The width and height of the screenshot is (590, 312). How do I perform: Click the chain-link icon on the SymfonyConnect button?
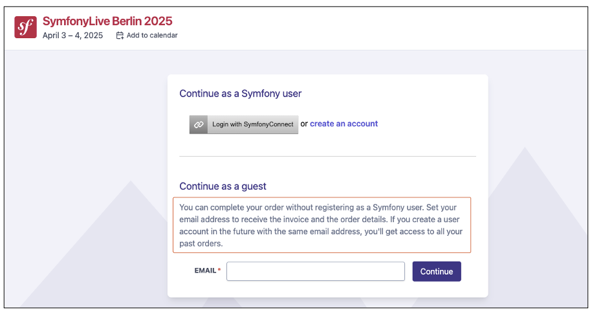click(x=199, y=124)
